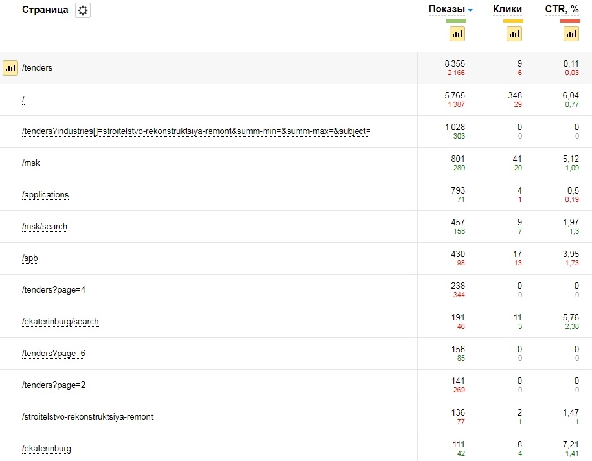Screen dimensions: 592x461
Task: Open the root / page link
Action: tap(23, 99)
